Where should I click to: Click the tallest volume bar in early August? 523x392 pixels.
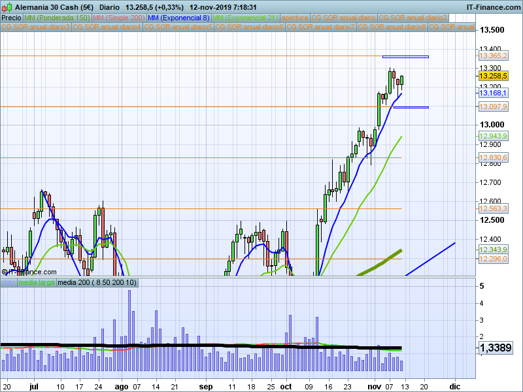point(129,330)
